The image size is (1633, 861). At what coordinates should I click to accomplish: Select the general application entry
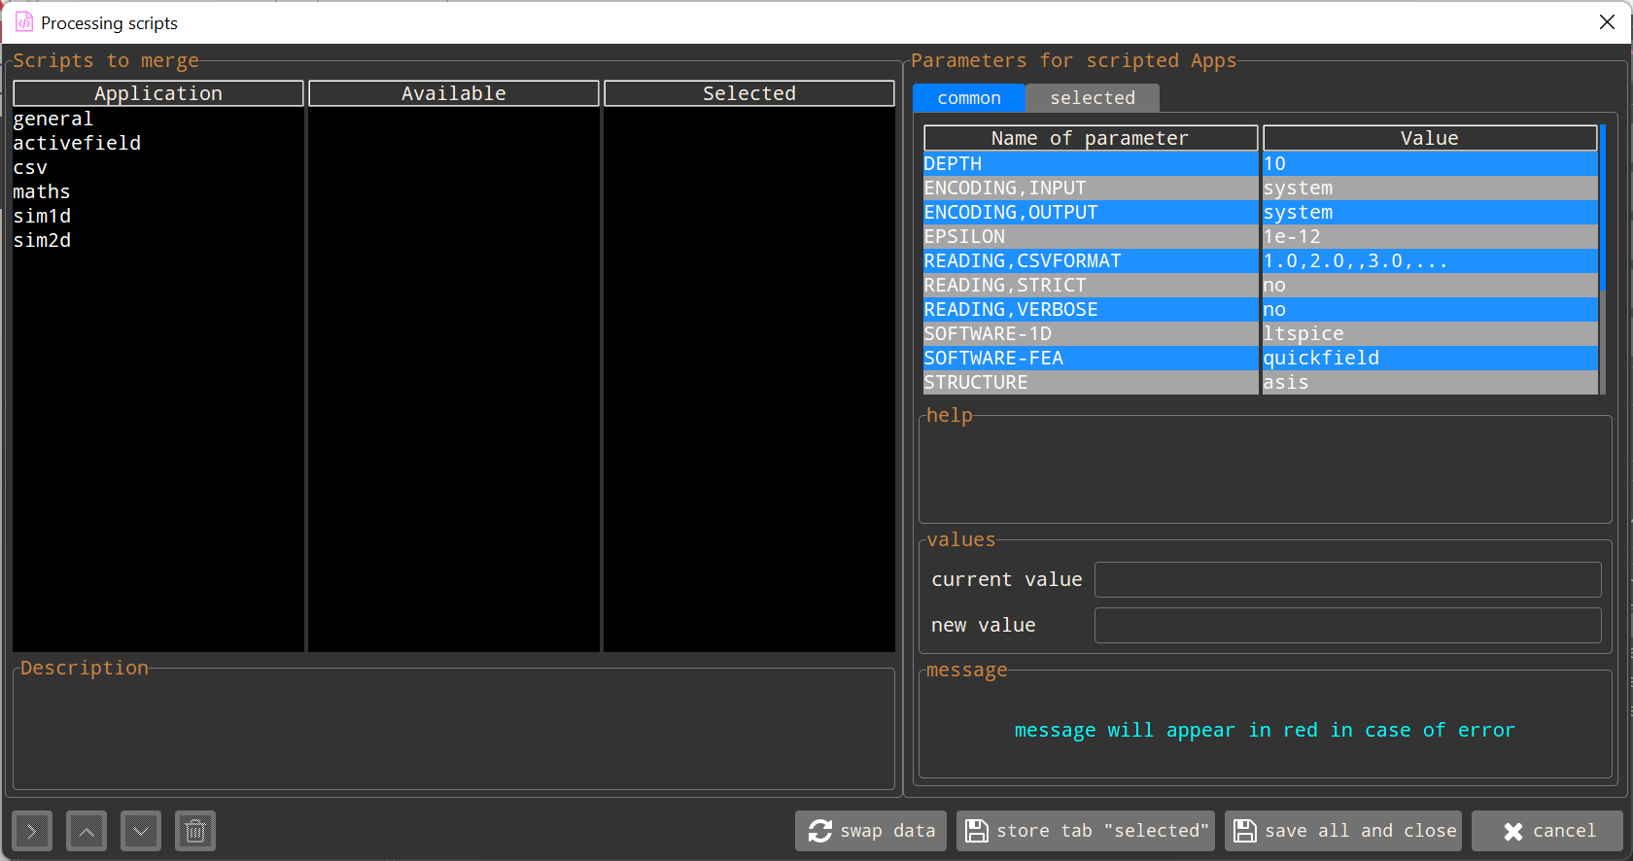53,120
